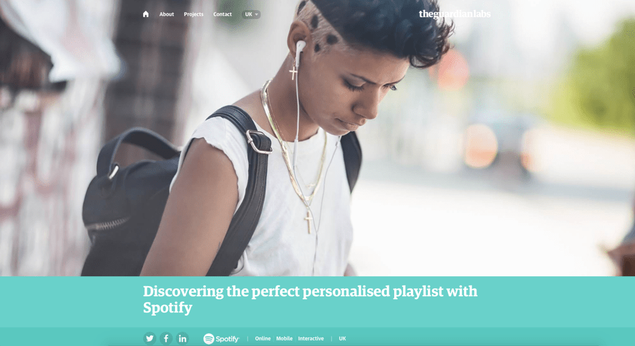This screenshot has height=346, width=635.
Task: Click the hero photo of woman with earphones
Action: click(317, 138)
